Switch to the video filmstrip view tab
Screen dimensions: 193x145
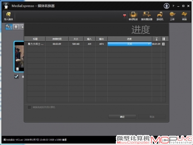[x=16, y=27]
